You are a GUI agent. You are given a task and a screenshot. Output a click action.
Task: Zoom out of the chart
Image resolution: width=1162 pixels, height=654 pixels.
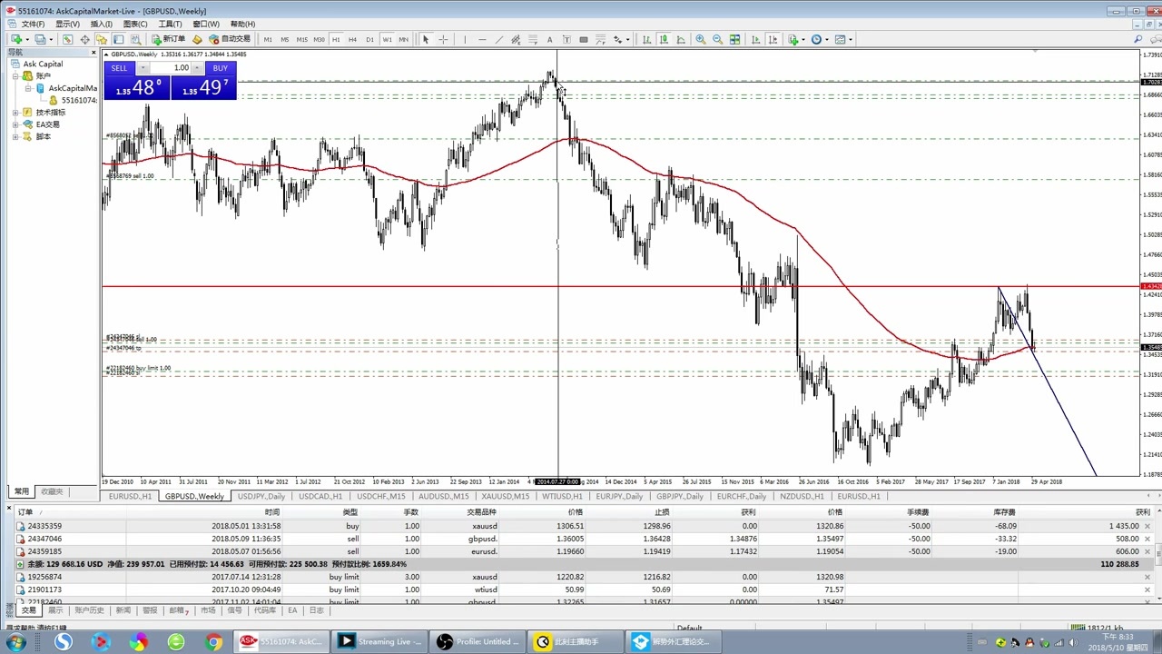pos(717,39)
